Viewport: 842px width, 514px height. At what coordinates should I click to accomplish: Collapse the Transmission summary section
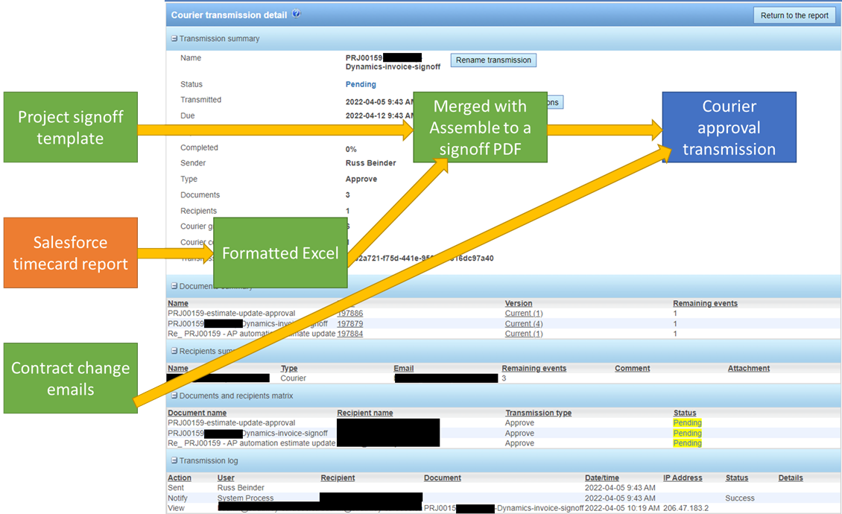[174, 39]
